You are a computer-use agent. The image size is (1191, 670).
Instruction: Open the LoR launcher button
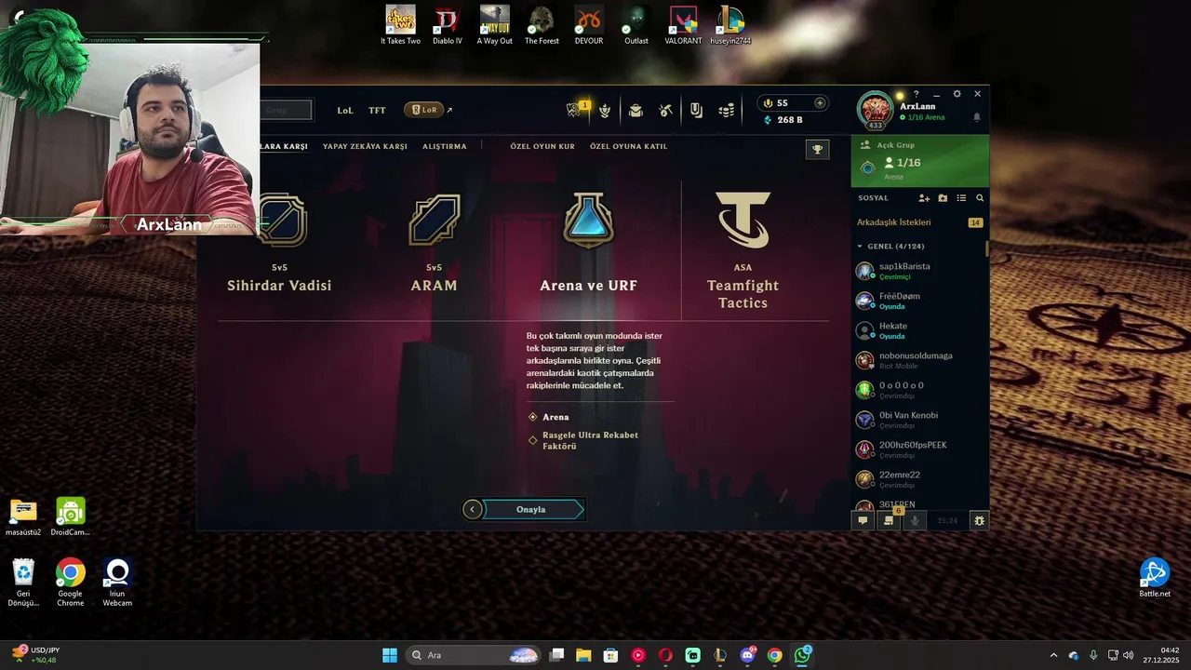424,110
